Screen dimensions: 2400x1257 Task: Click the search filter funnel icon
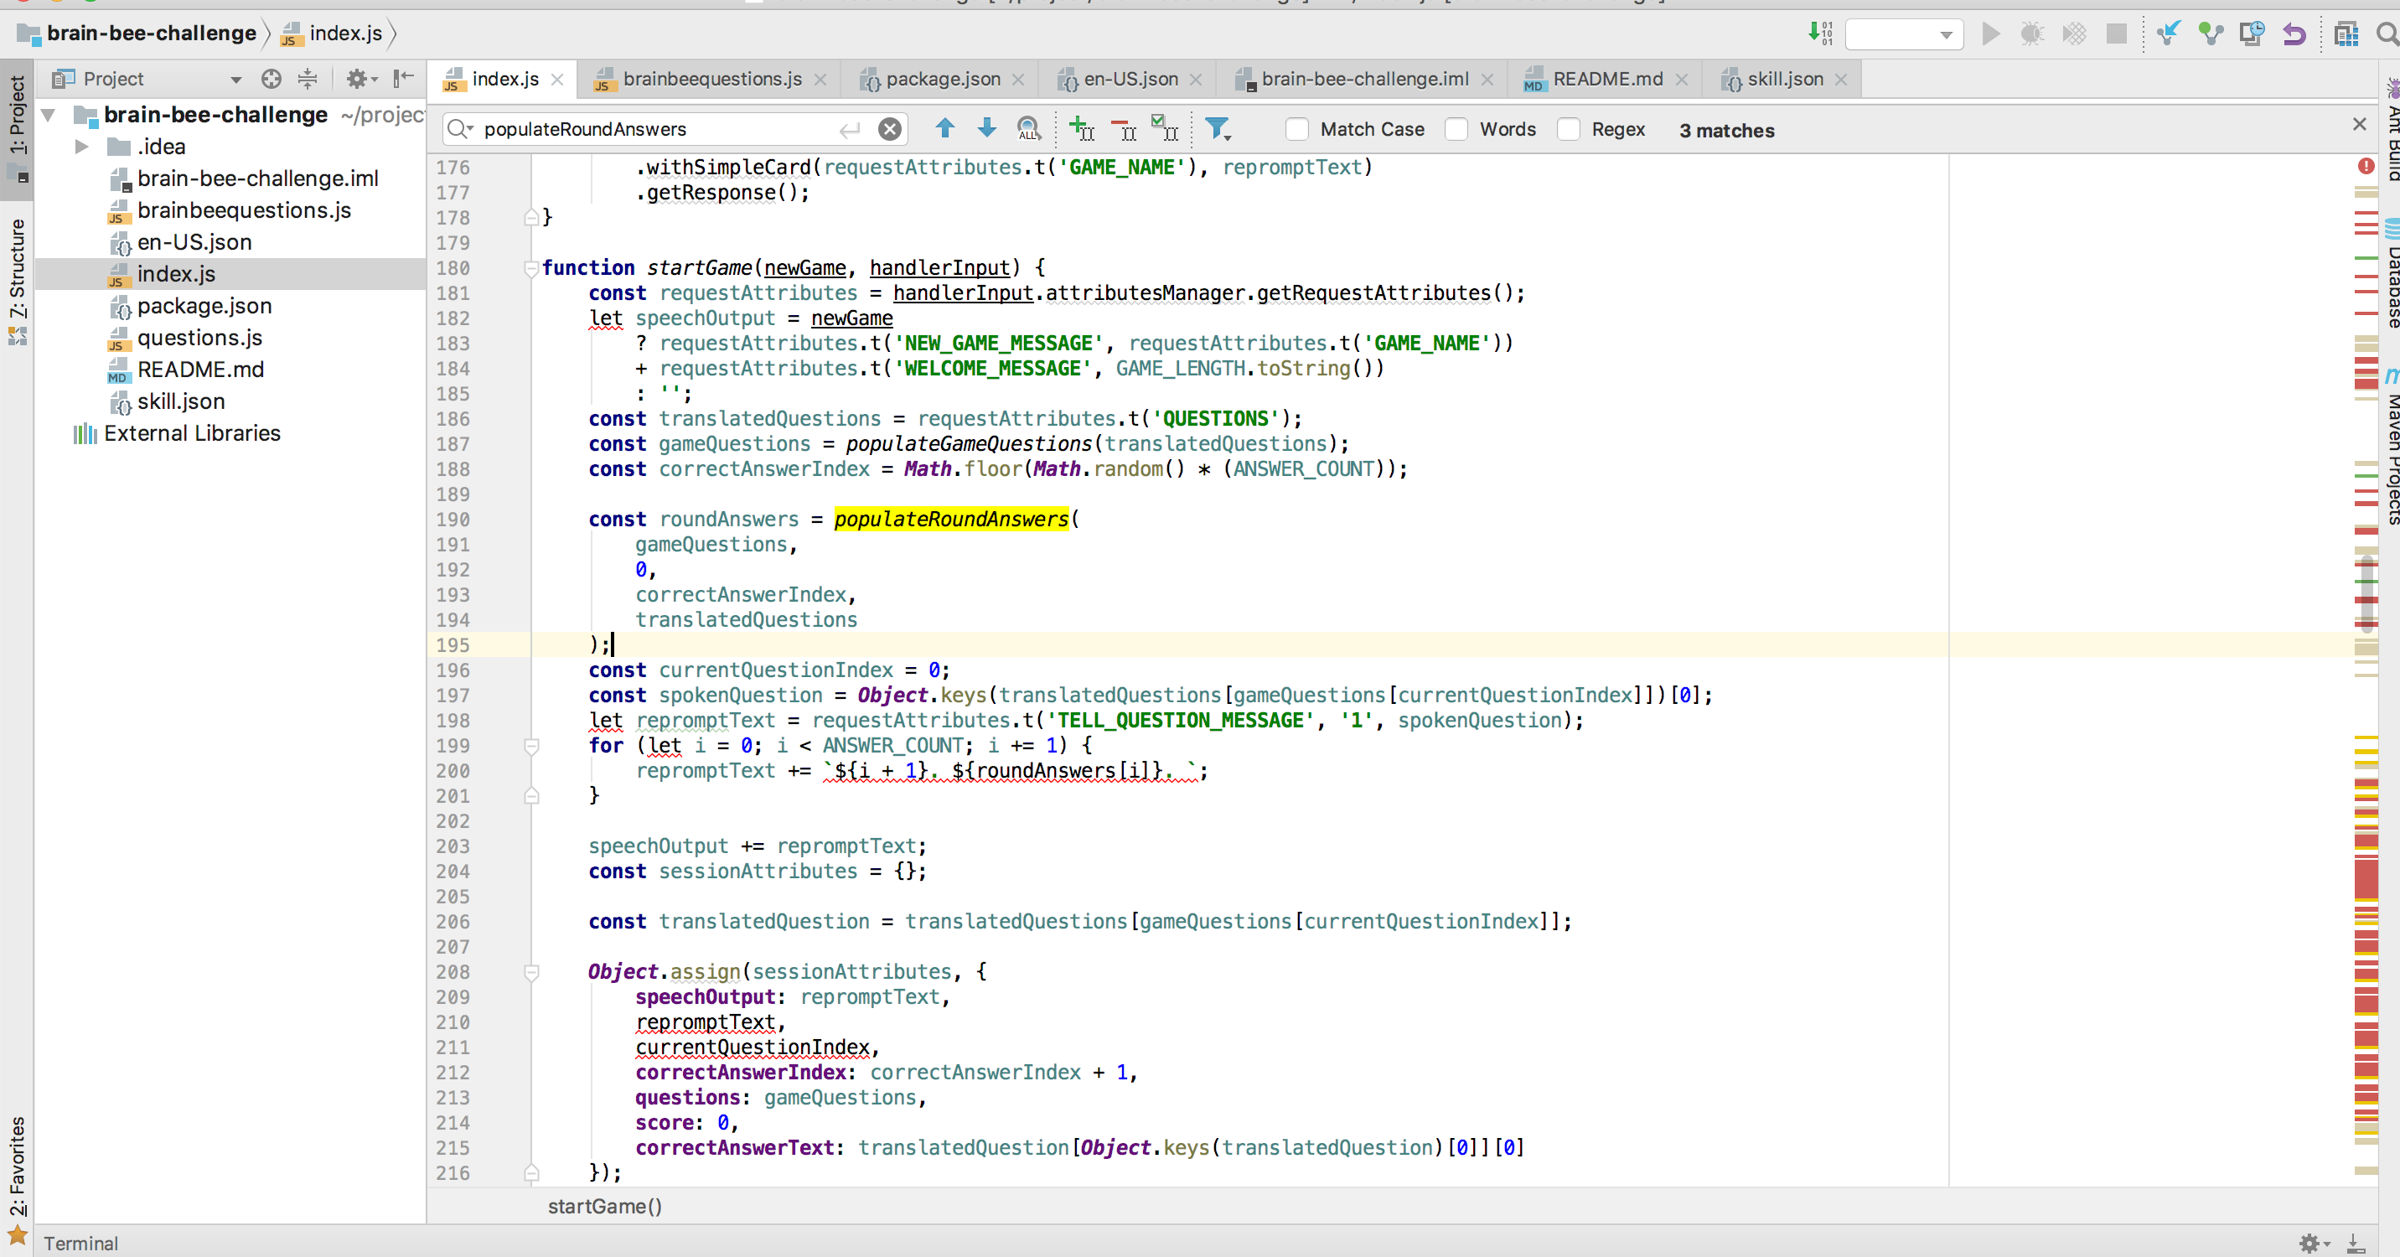[x=1217, y=128]
